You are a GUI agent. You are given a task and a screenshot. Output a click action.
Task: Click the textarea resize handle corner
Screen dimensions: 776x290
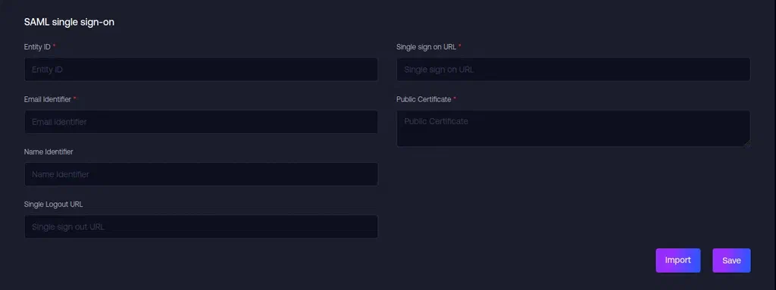(747, 144)
